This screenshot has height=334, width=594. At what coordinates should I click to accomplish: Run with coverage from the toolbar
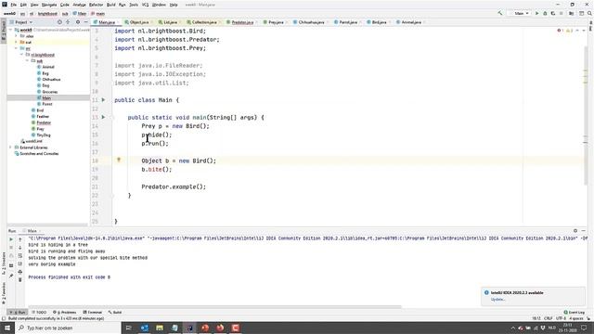pyautogui.click(x=553, y=13)
